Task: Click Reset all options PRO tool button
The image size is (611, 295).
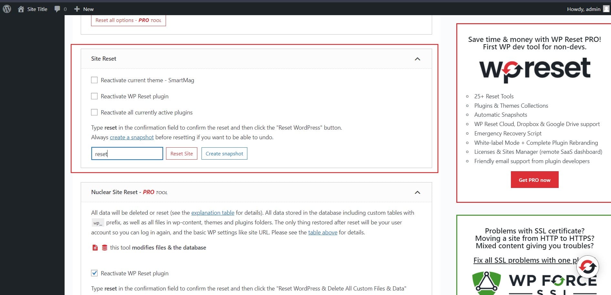Action: coord(129,20)
